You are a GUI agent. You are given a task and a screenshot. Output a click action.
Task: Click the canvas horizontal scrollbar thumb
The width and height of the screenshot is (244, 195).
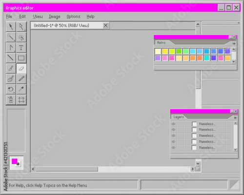67,169
